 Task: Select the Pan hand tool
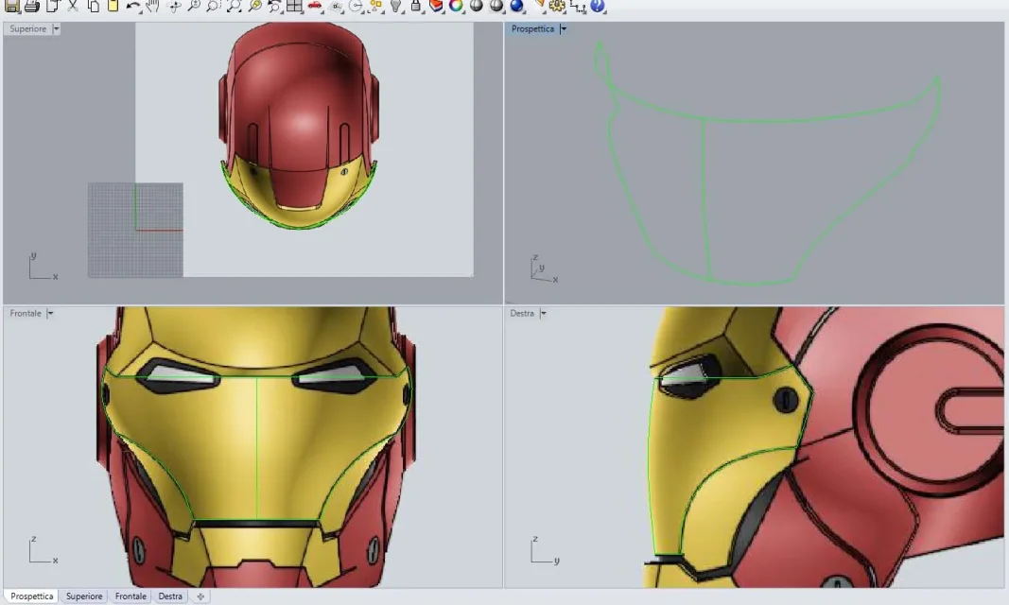[x=152, y=7]
